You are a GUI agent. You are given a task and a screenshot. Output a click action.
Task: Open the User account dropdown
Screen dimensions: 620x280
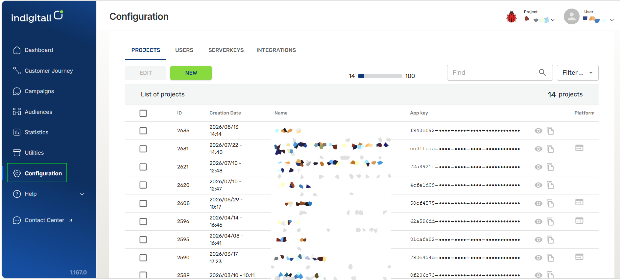click(598, 17)
